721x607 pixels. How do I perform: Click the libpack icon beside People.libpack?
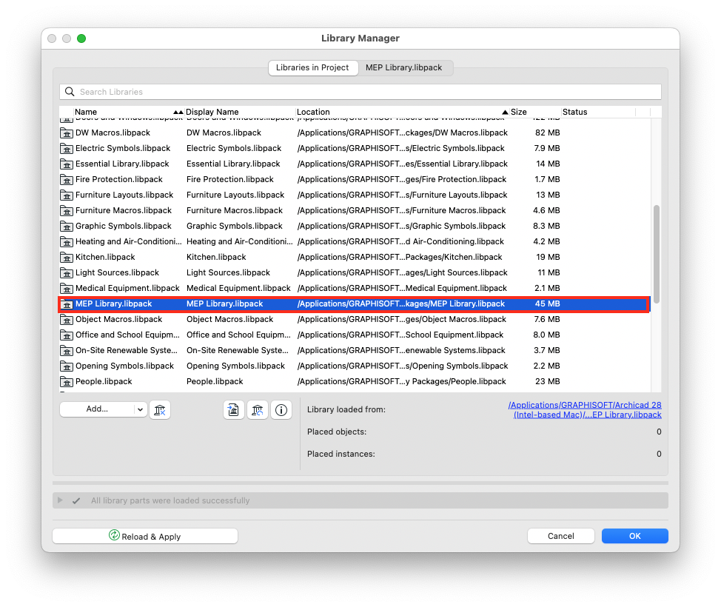coord(66,381)
